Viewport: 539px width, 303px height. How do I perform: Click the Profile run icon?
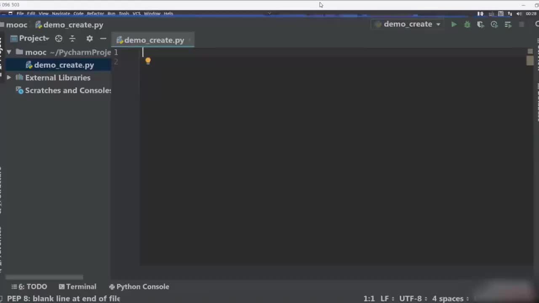[x=494, y=24]
